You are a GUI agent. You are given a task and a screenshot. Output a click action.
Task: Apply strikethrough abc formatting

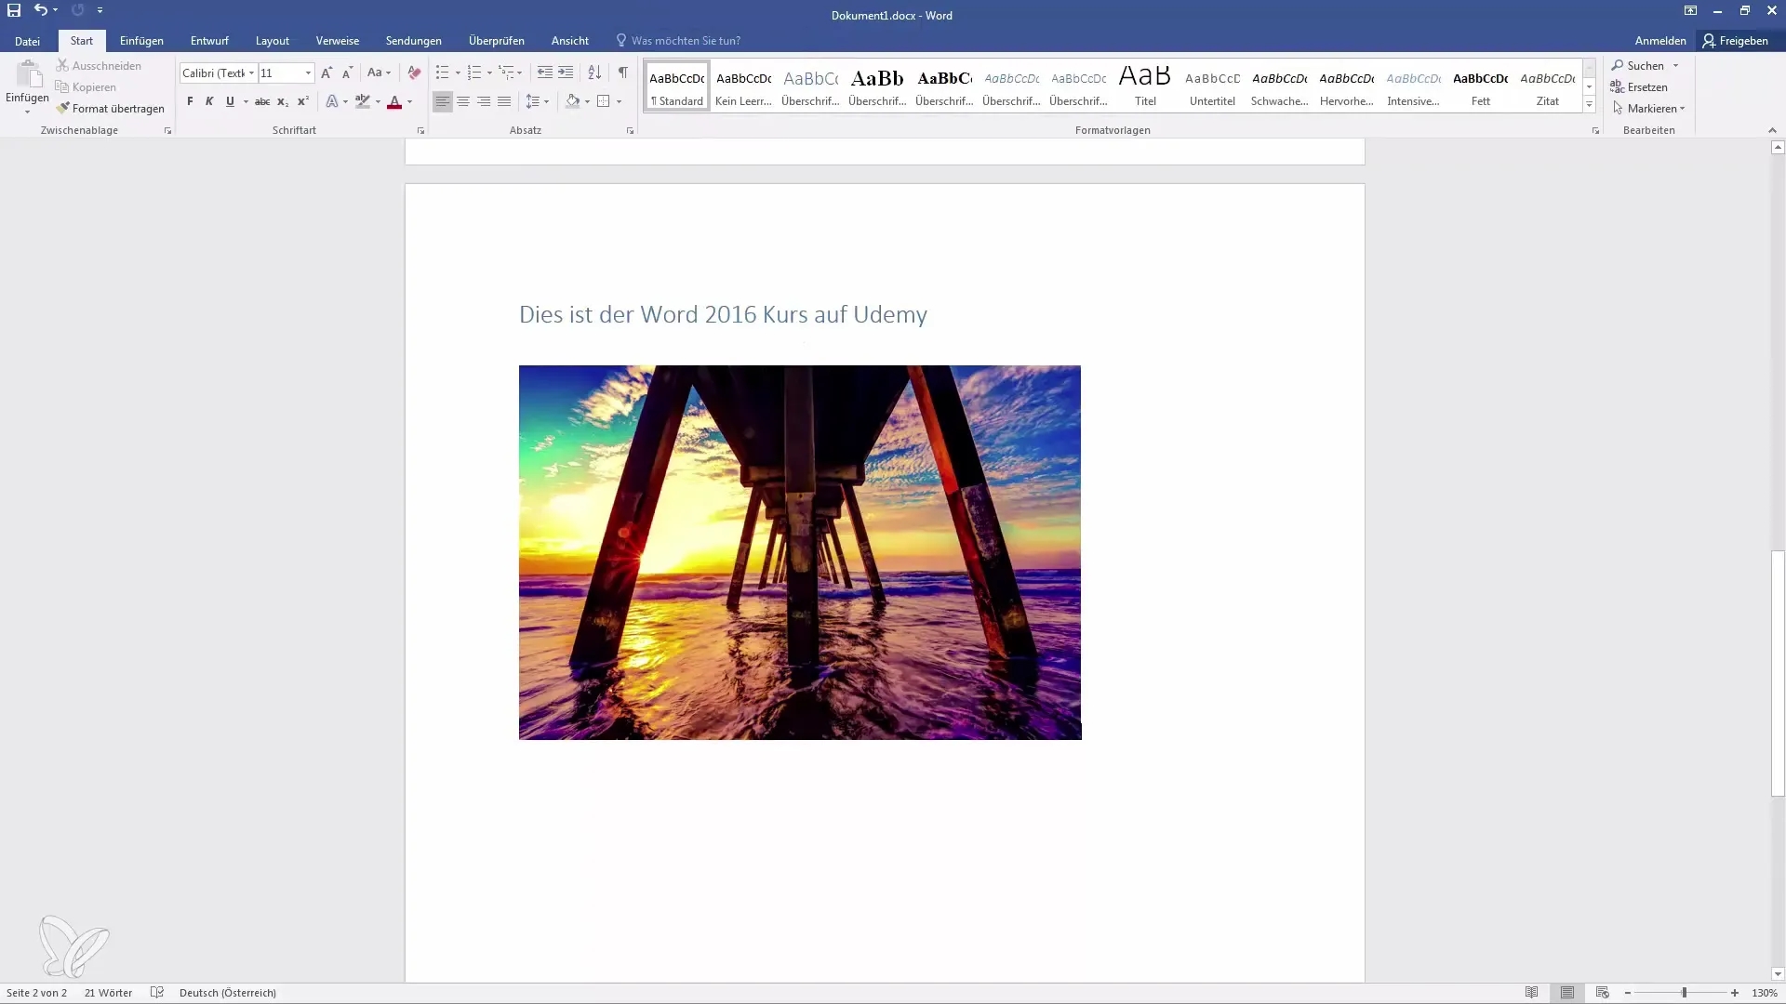click(x=262, y=101)
